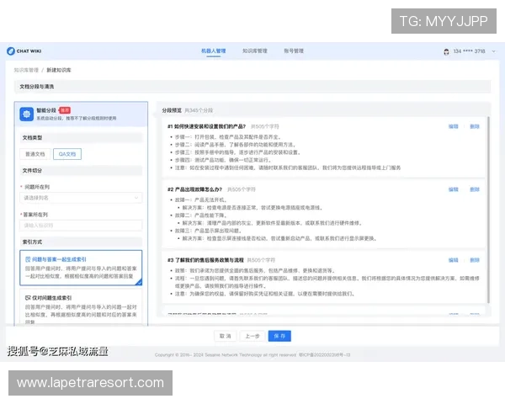
Task: Click segment title #2 产品出现故障怎么办?
Action: click(x=194, y=189)
